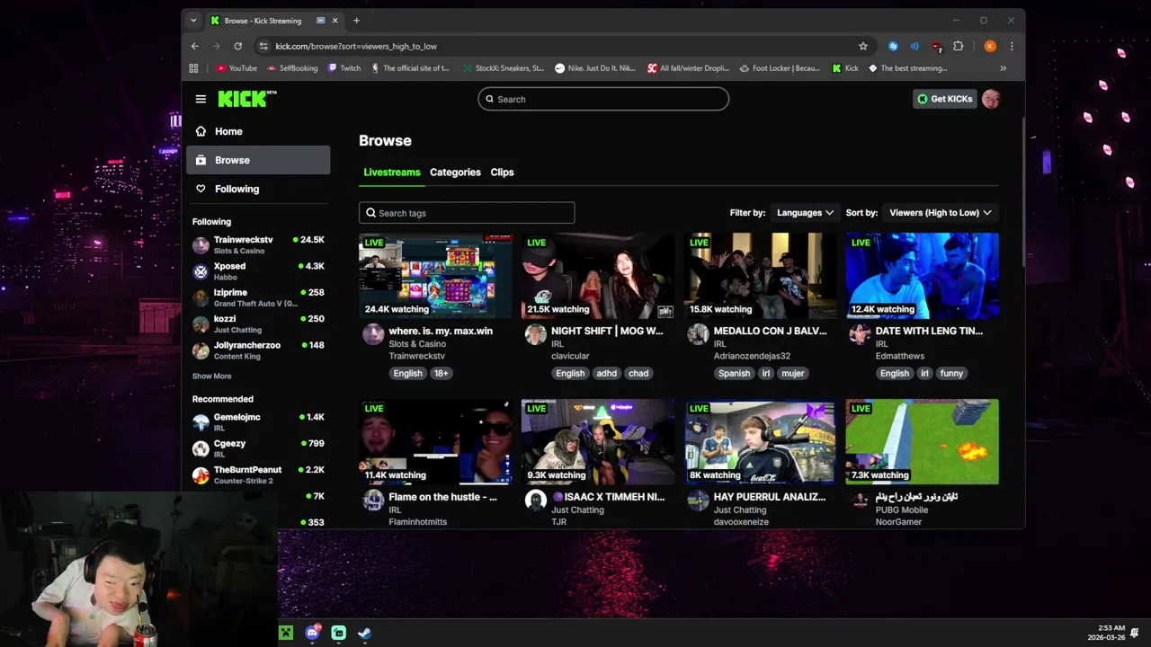Open the MEDALLO CON J BALV stream thumbnail
Image resolution: width=1151 pixels, height=647 pixels.
click(760, 276)
